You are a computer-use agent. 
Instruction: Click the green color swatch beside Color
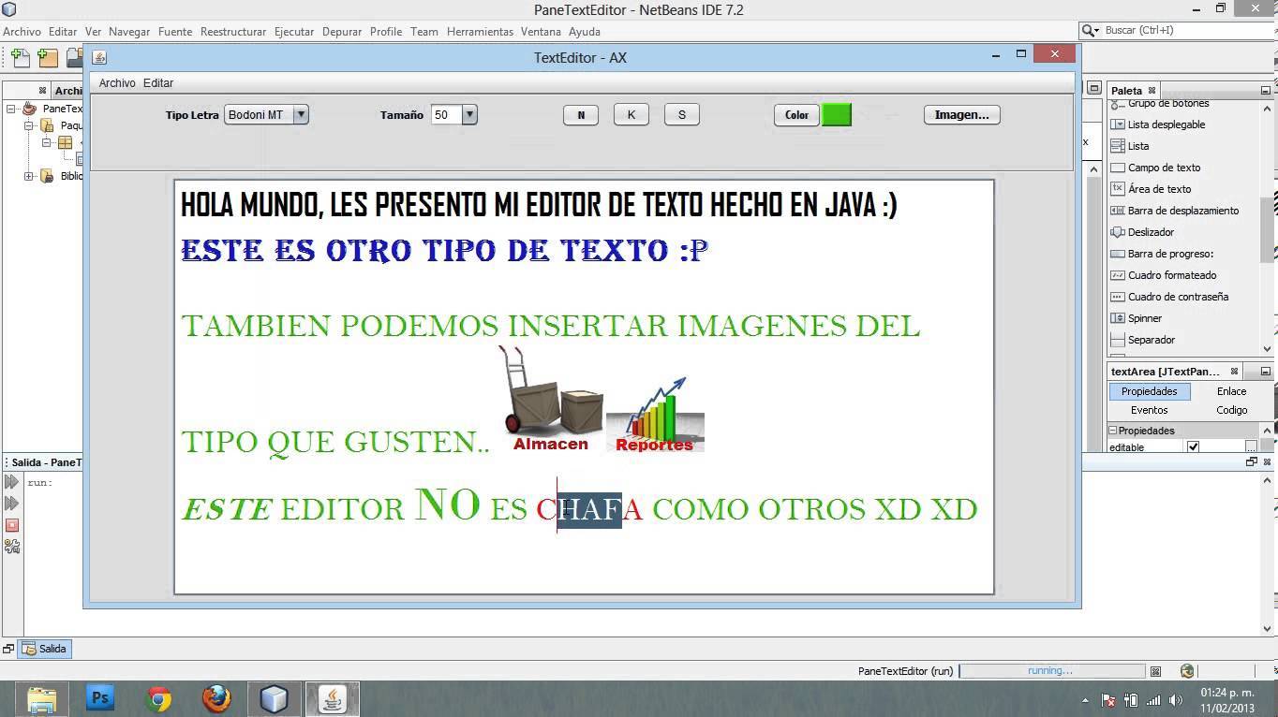(837, 115)
